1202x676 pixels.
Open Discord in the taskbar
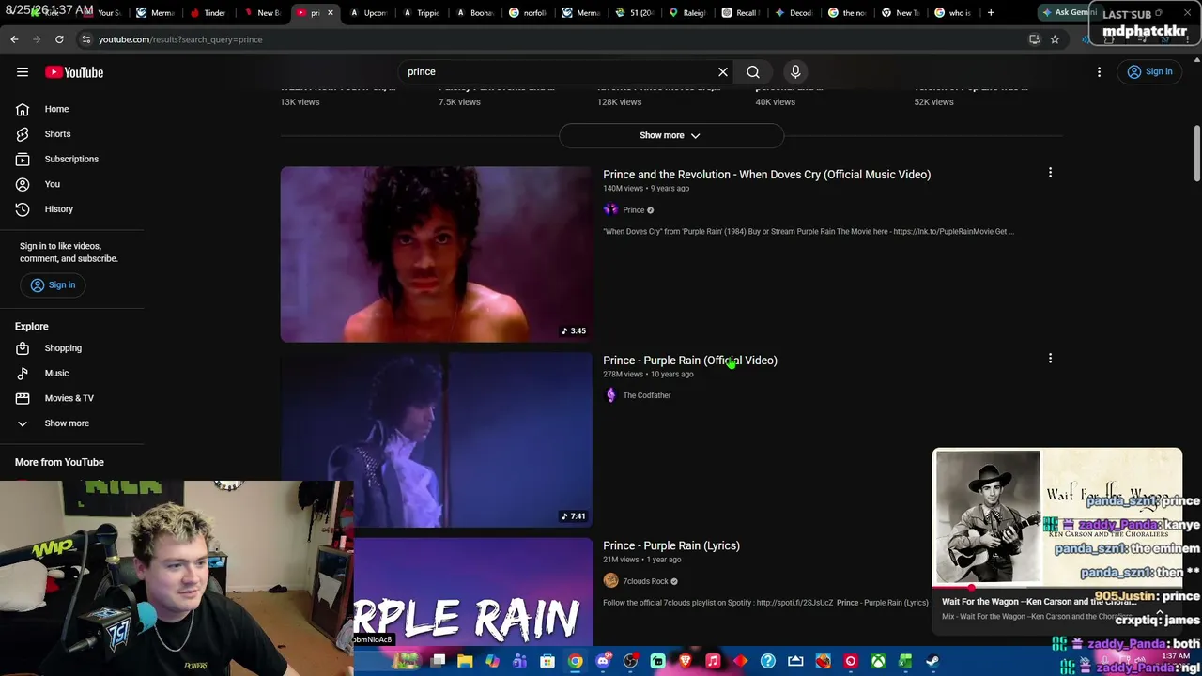pos(603,661)
